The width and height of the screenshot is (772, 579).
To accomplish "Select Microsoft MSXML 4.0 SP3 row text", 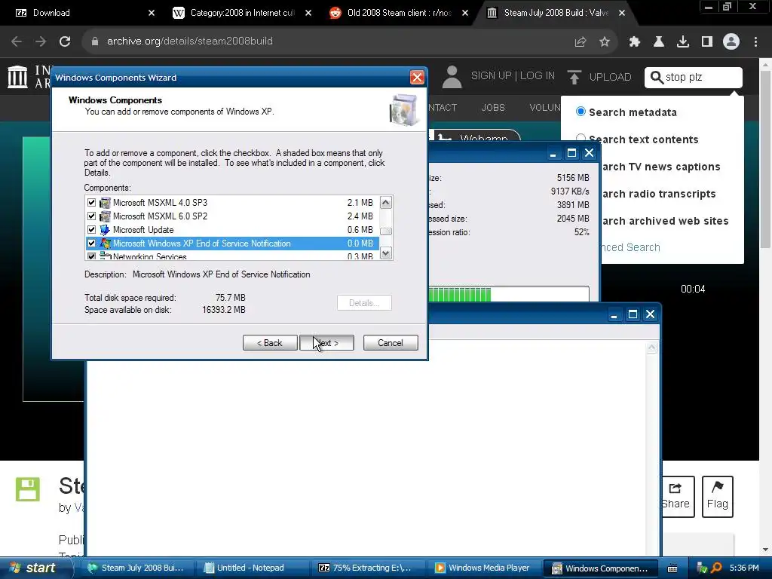I will point(160,202).
